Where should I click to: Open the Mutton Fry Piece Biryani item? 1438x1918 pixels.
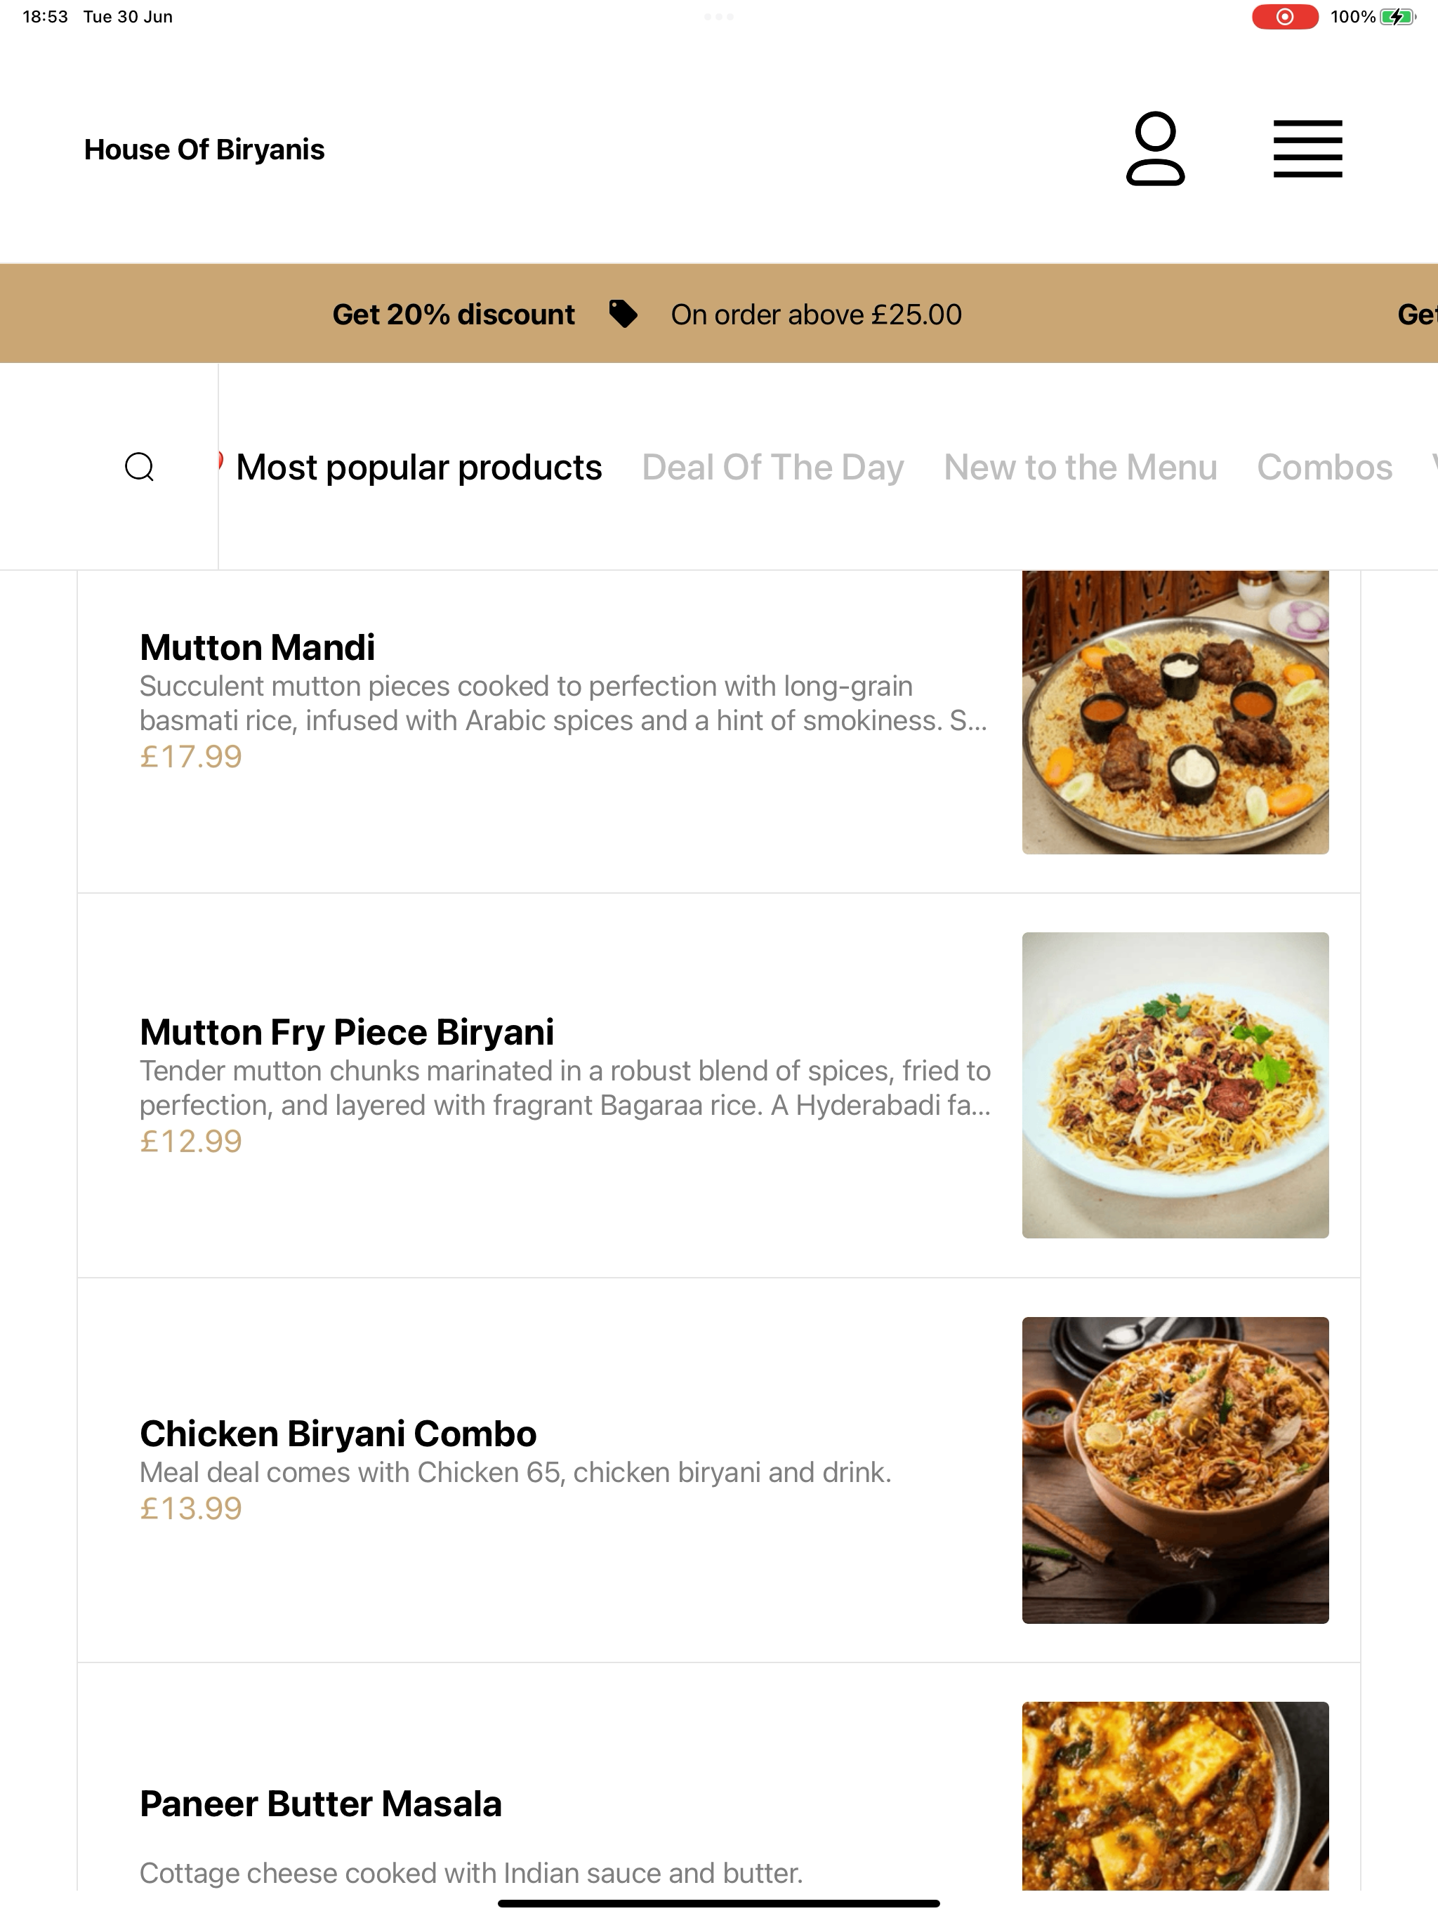347,1032
